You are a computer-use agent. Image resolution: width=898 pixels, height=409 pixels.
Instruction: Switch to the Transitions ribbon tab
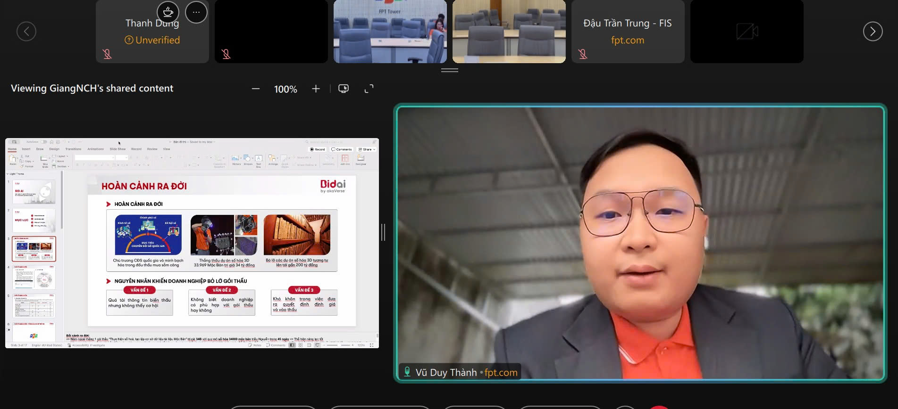point(73,149)
